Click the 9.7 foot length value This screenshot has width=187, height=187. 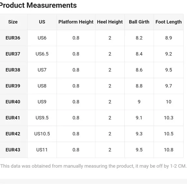click(x=169, y=86)
